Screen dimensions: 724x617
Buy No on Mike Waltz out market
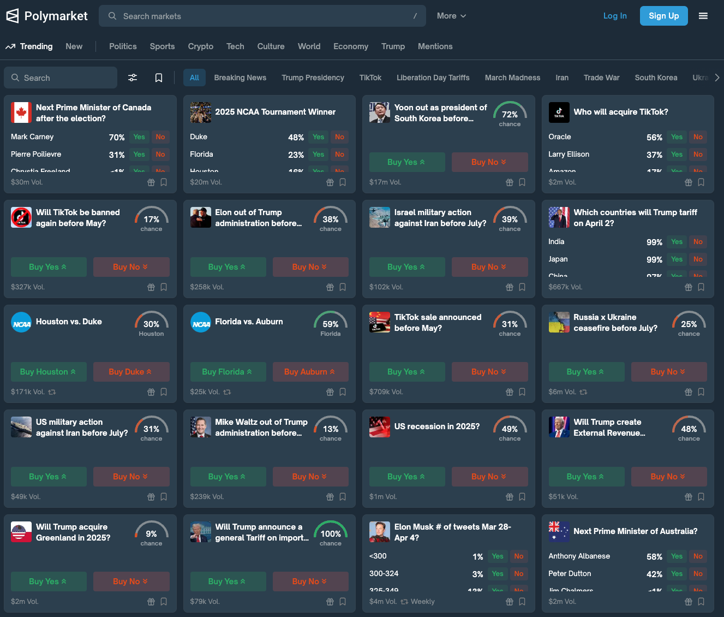[x=310, y=477]
